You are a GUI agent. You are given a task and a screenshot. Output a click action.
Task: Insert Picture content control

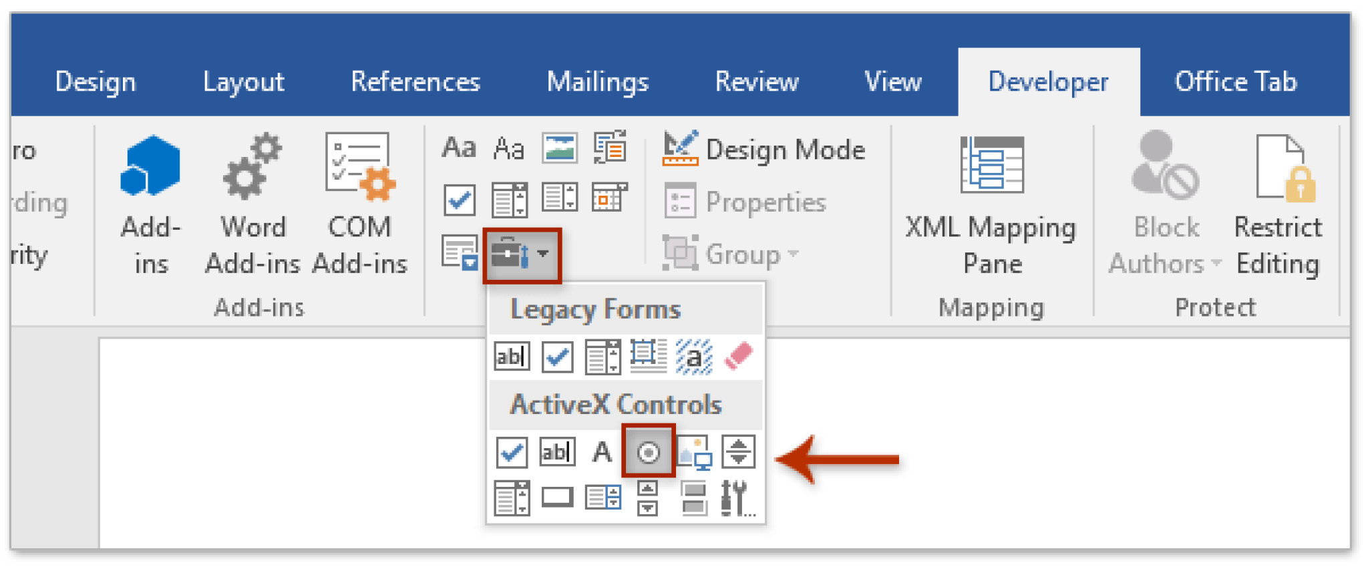point(560,148)
